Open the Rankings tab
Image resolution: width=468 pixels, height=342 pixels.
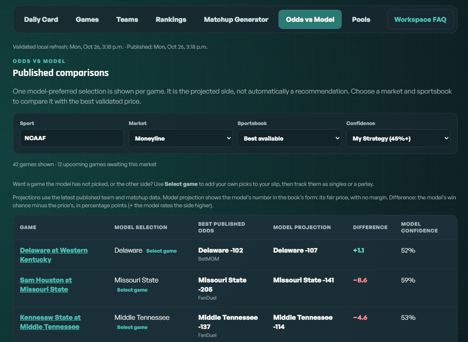(171, 19)
